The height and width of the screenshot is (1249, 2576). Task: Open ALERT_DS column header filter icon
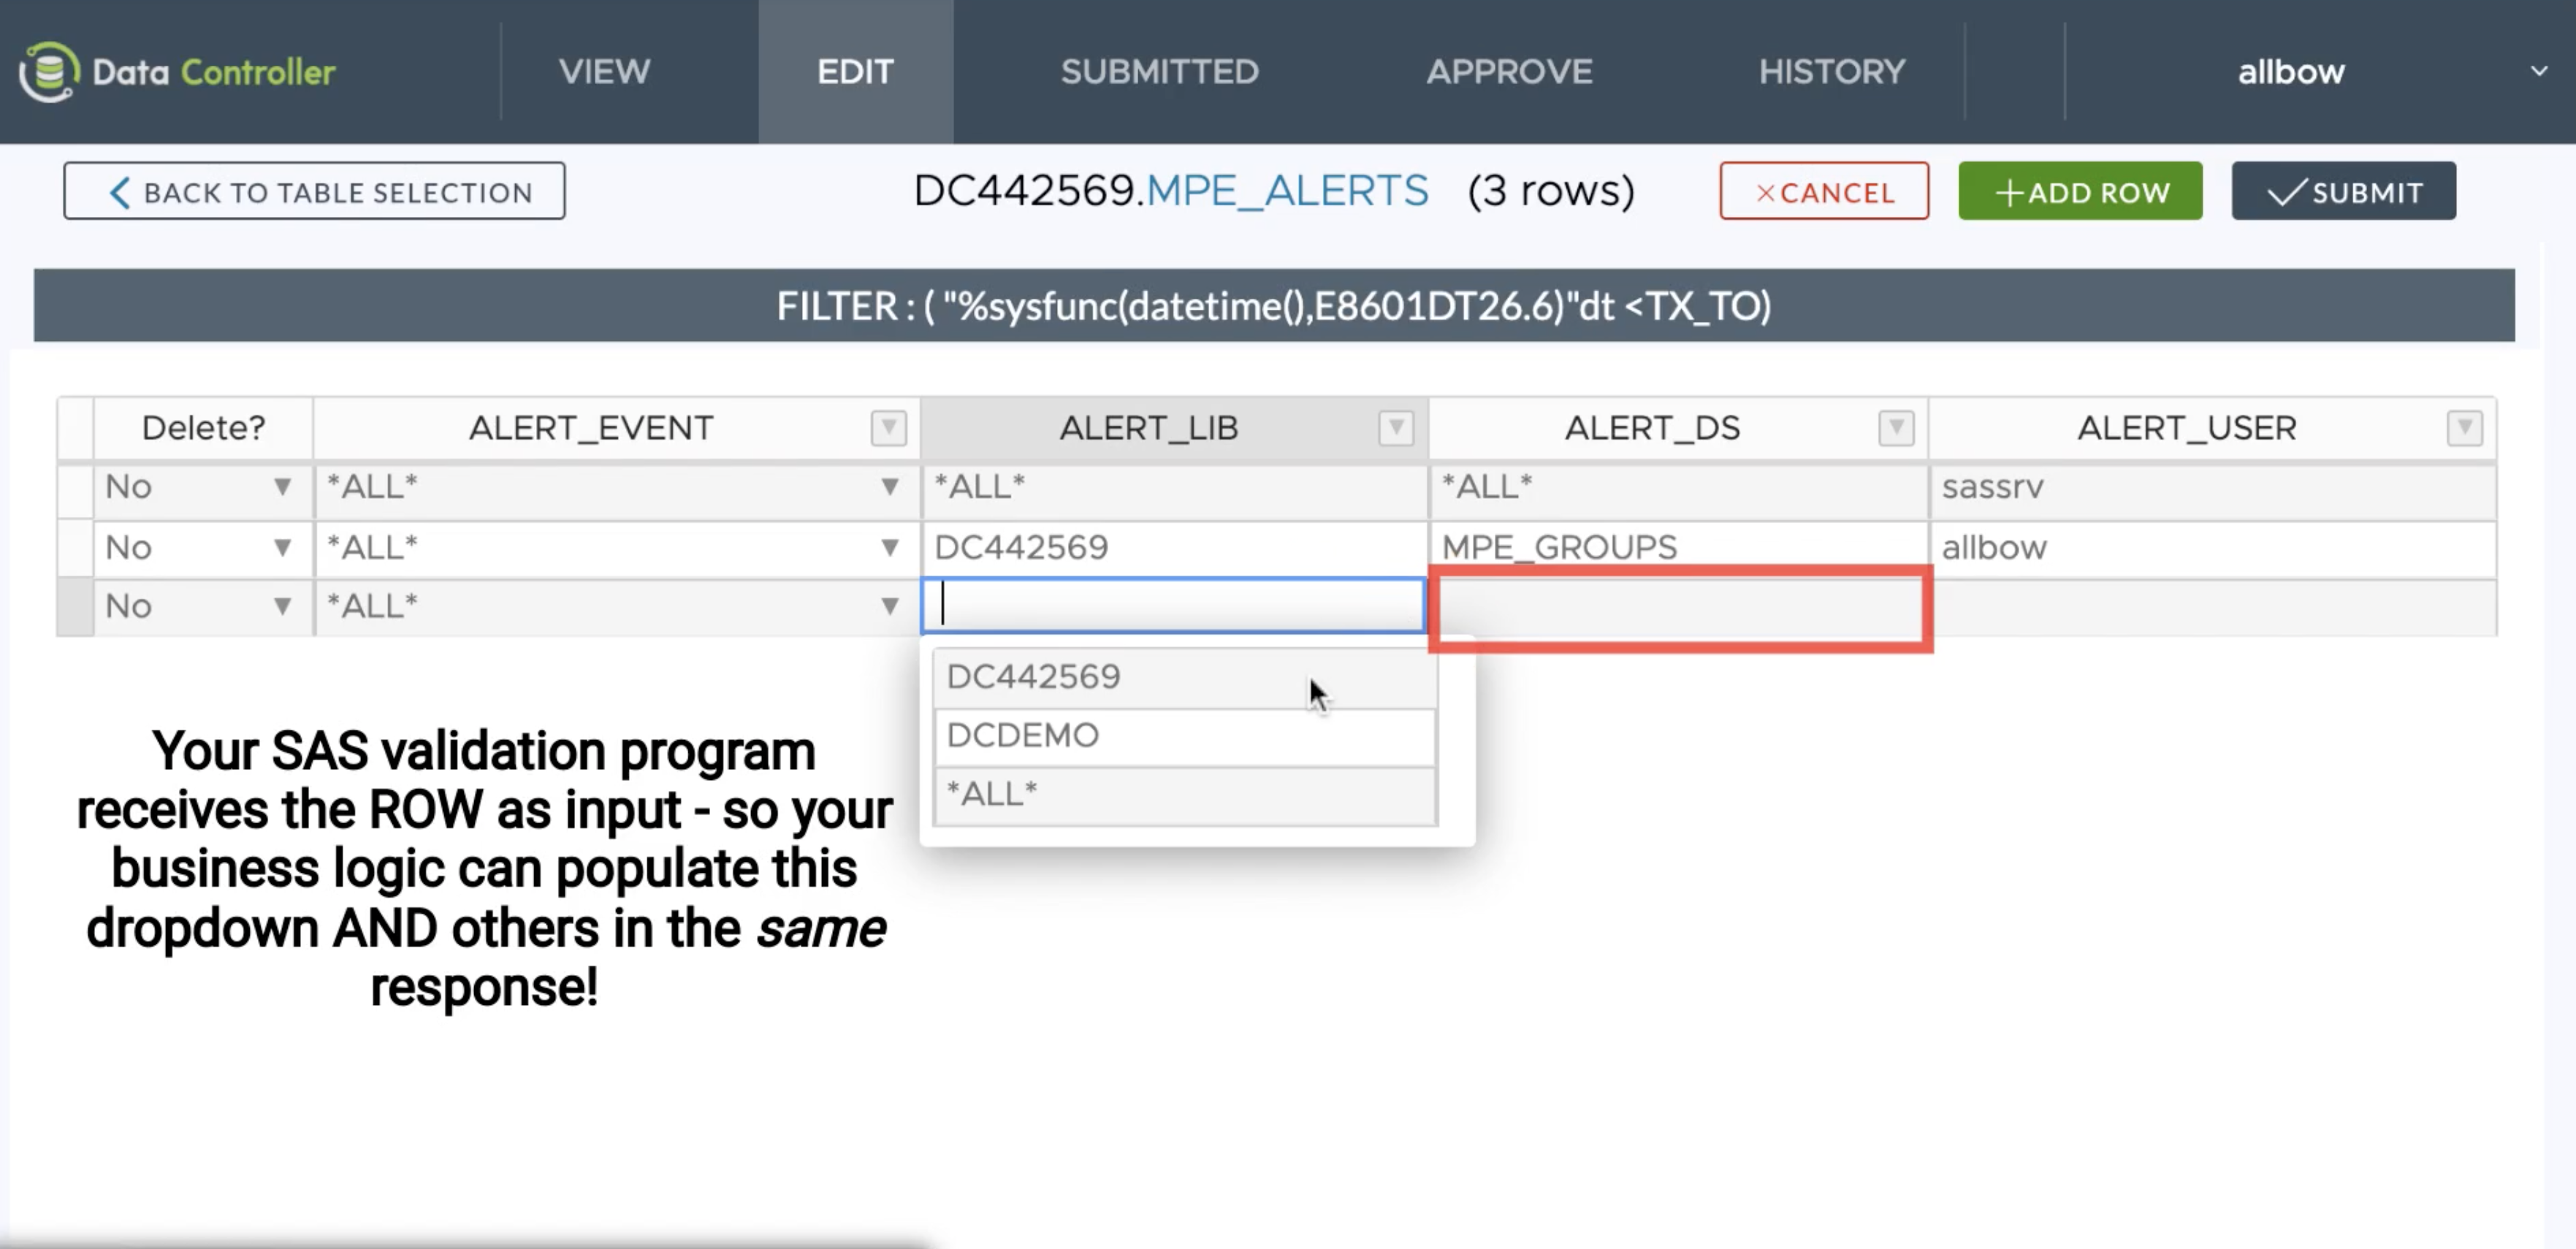(x=1895, y=428)
